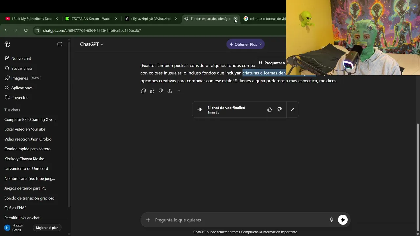Close the voice chat ended card
The image size is (420, 236).
(293, 109)
